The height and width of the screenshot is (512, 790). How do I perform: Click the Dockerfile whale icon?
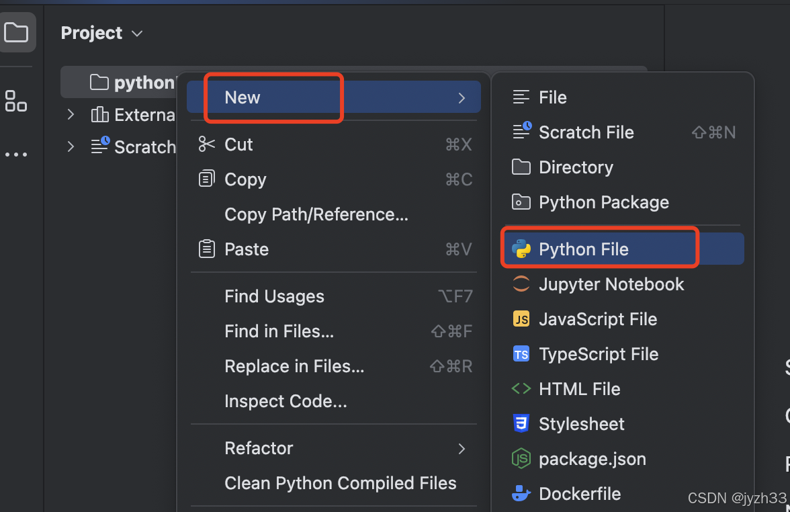521,494
